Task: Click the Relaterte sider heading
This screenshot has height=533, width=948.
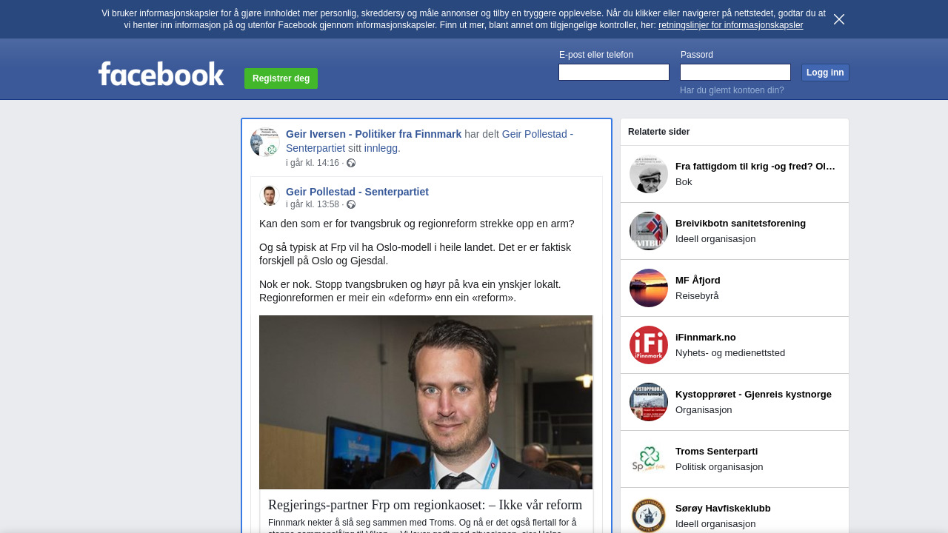Action: 659,132
